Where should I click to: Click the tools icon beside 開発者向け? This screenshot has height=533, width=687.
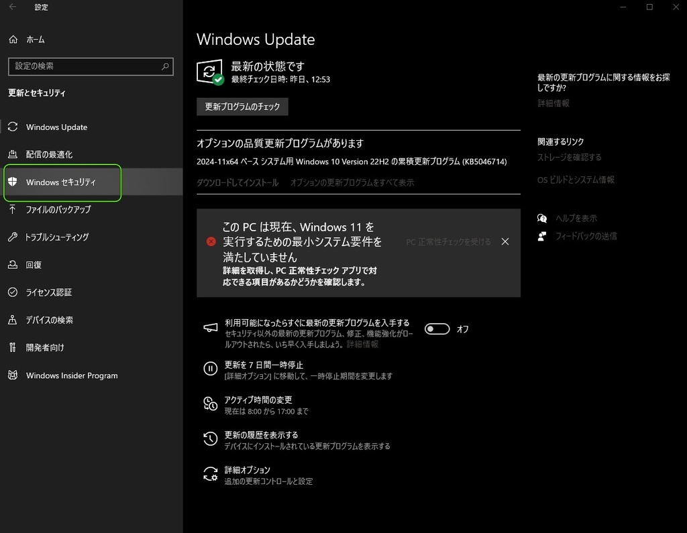pyautogui.click(x=13, y=347)
